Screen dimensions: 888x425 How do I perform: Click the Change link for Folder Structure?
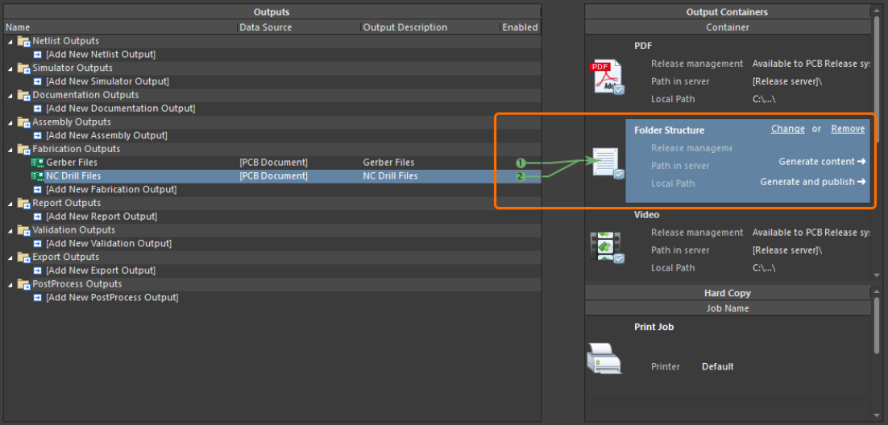787,129
